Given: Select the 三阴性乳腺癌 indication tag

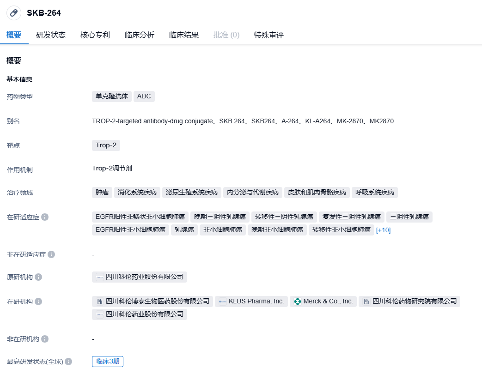Looking at the screenshot, I should click(409, 217).
